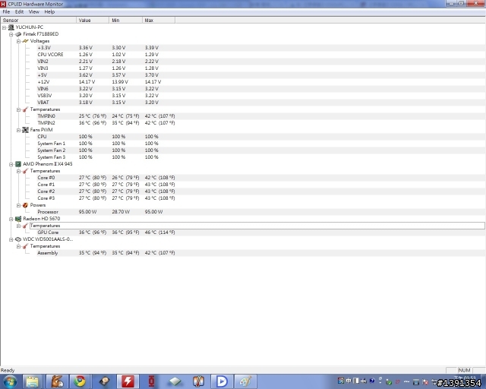Click the 95.00 W processor value
486x389 pixels.
point(88,212)
